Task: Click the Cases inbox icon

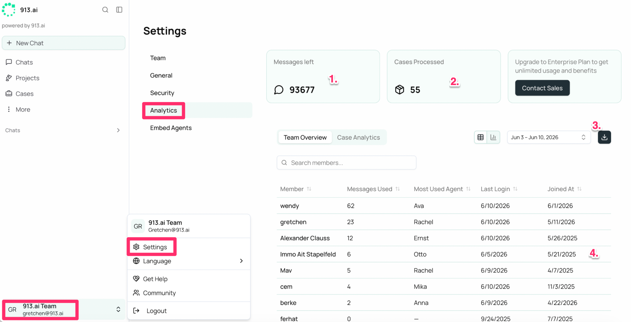Action: click(x=9, y=93)
